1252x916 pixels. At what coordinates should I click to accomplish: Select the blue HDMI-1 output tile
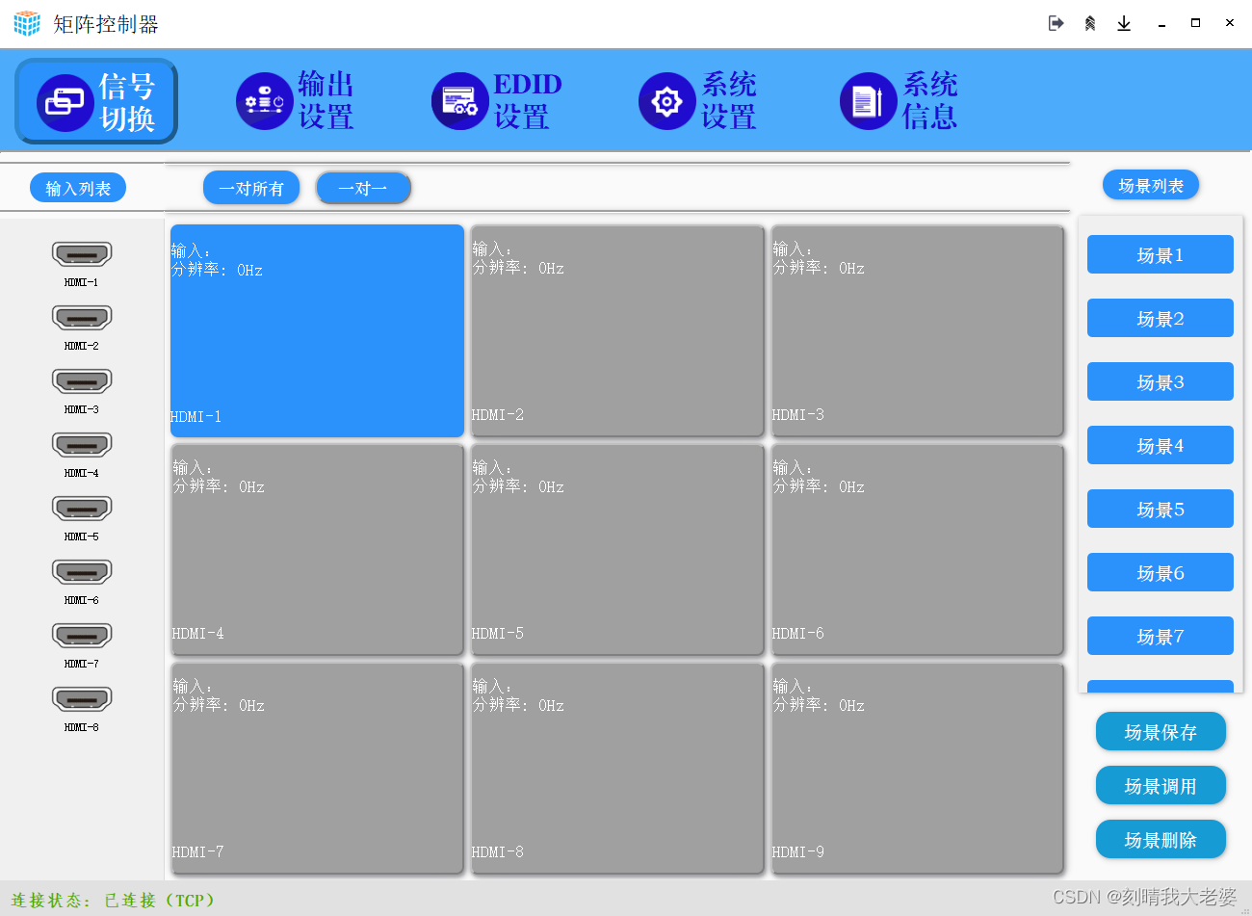tap(317, 330)
